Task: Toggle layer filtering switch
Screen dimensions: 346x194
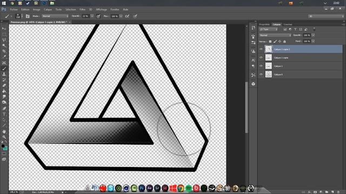Action: [314, 29]
